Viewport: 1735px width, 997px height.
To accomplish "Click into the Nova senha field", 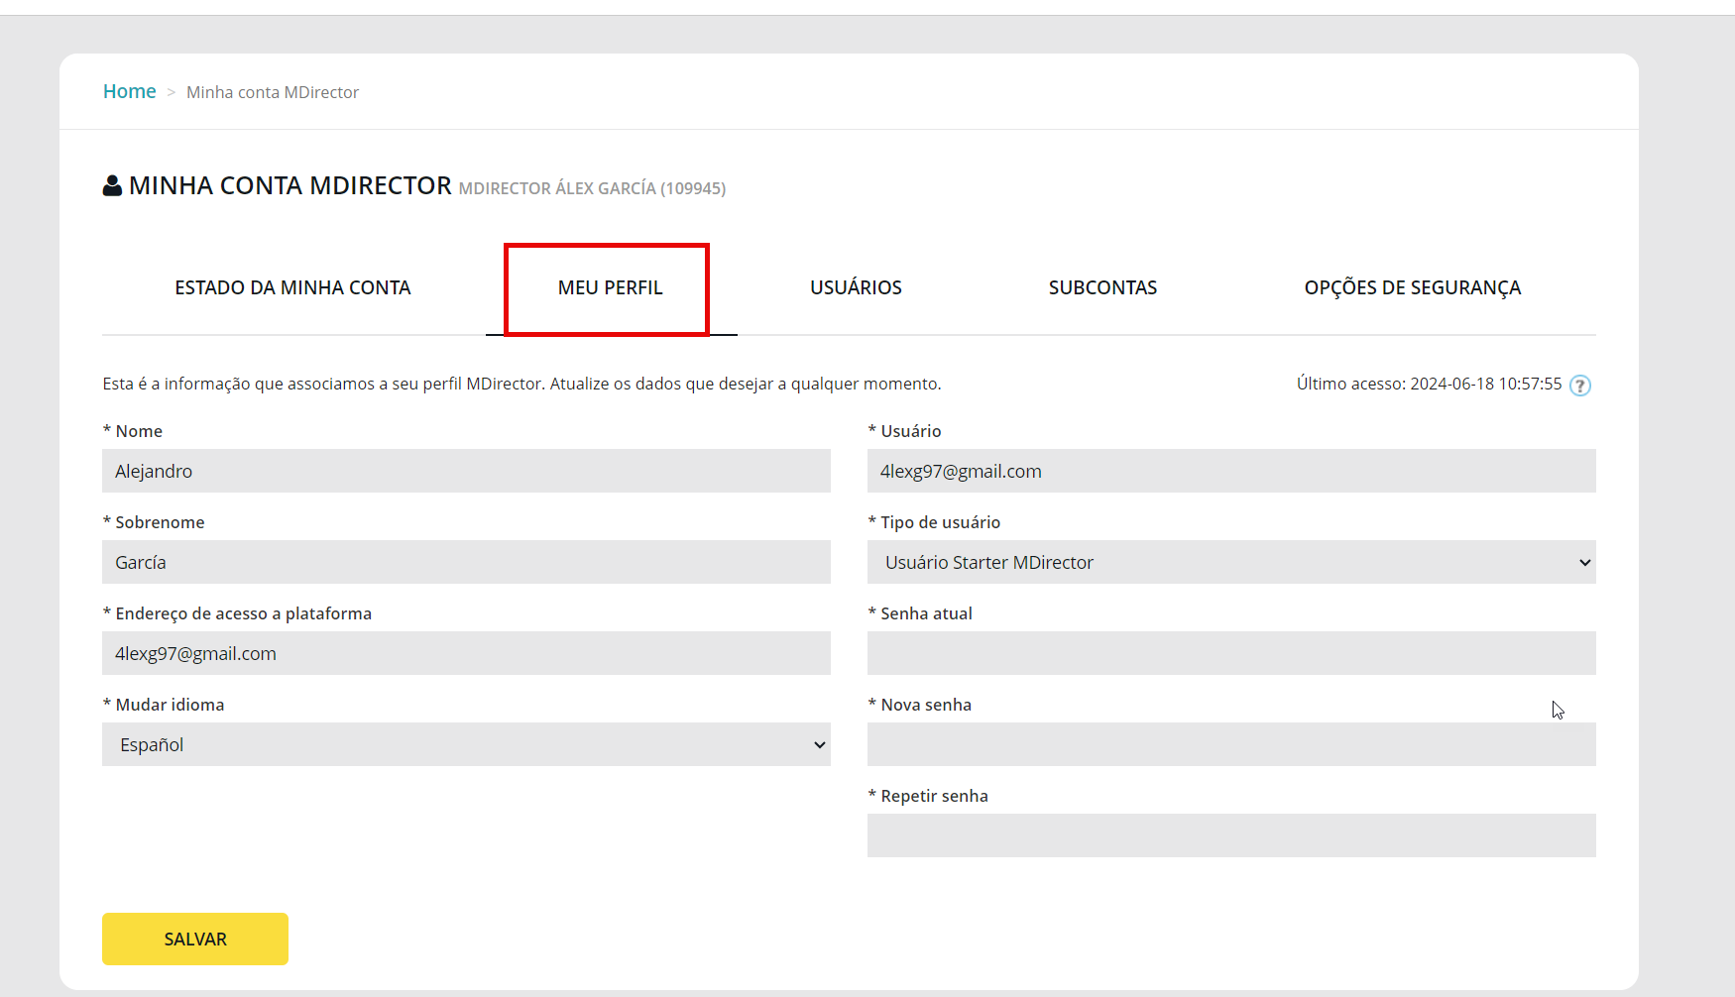I will [x=1230, y=744].
